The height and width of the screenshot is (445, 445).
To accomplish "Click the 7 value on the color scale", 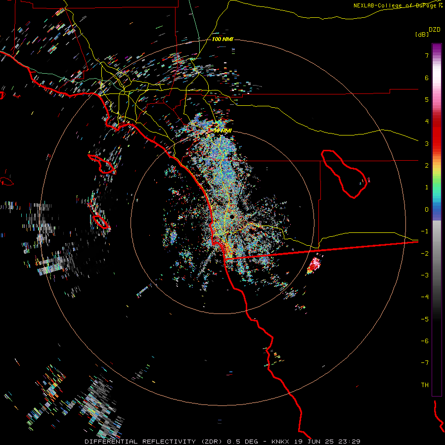I will (427, 55).
